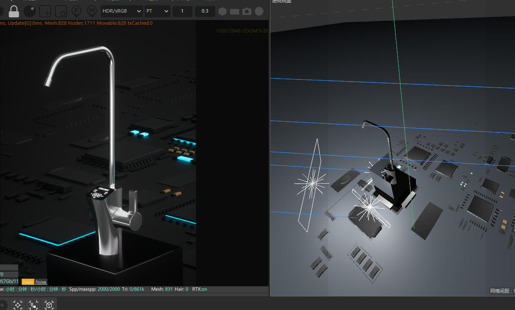Click the Mesh:828 statistics text
Screen dimensions: 515x310
(x=56, y=23)
